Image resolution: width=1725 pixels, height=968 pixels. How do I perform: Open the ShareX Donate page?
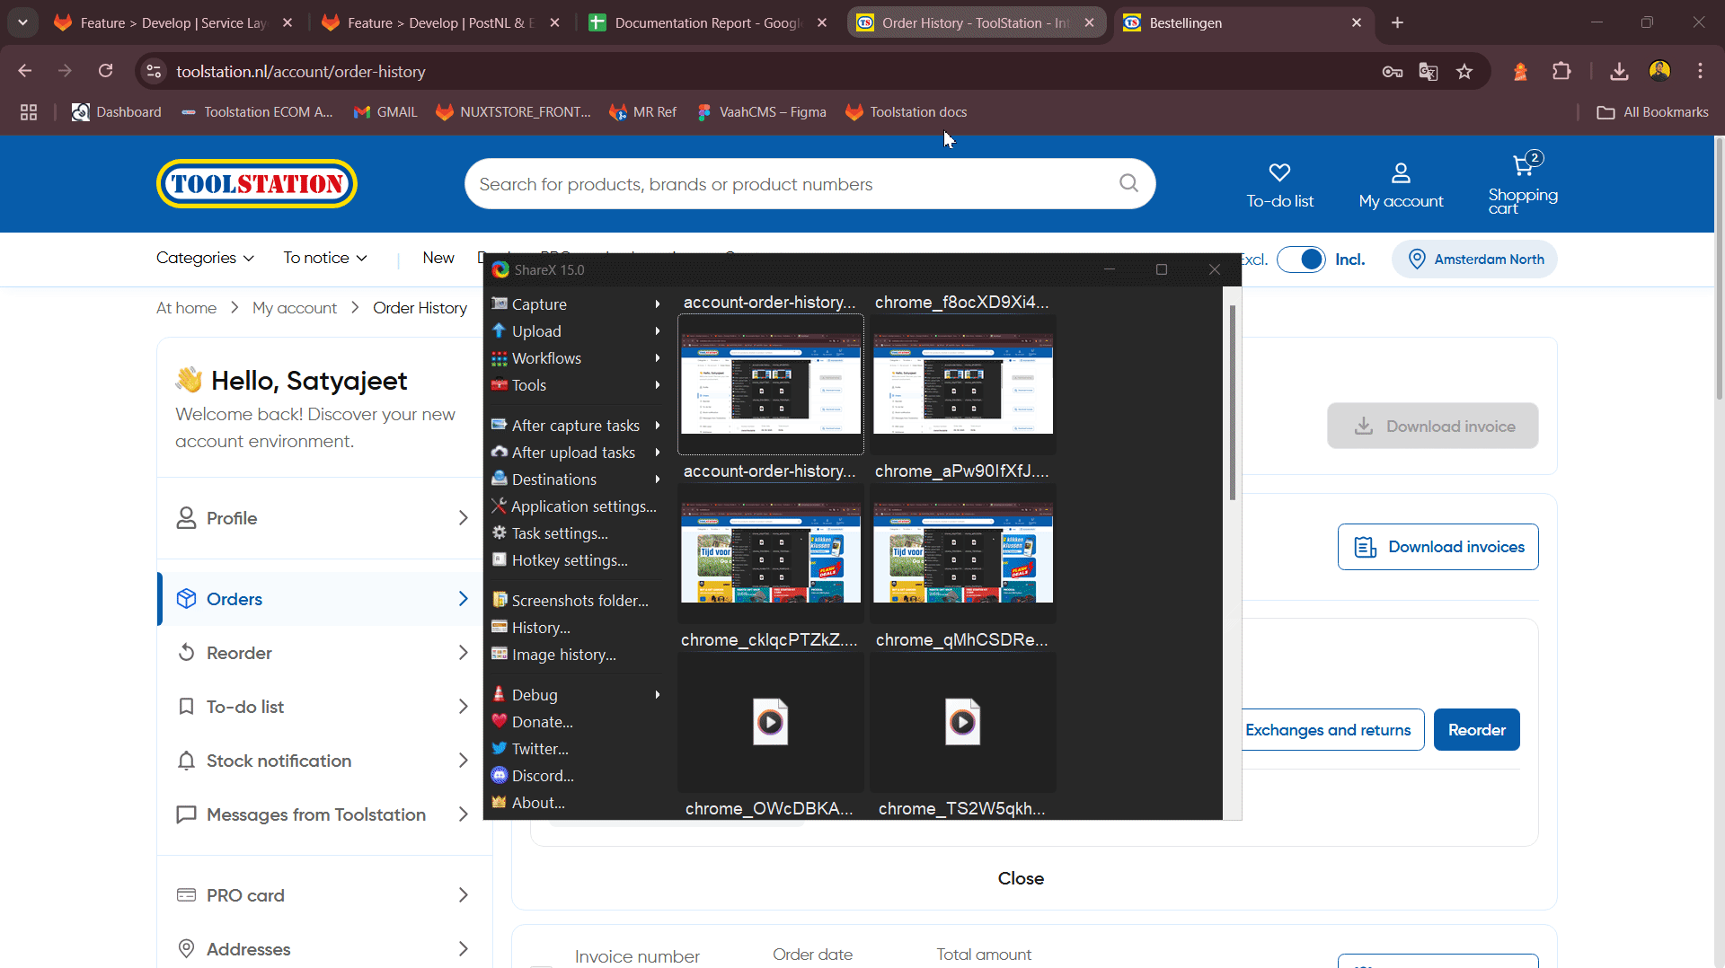[541, 721]
